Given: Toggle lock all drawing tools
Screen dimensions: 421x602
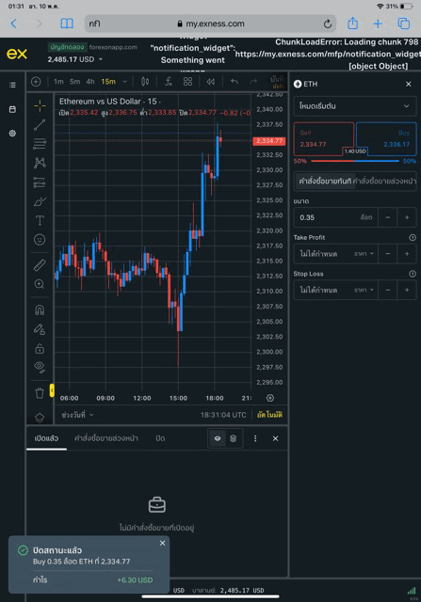Looking at the screenshot, I should 40,348.
